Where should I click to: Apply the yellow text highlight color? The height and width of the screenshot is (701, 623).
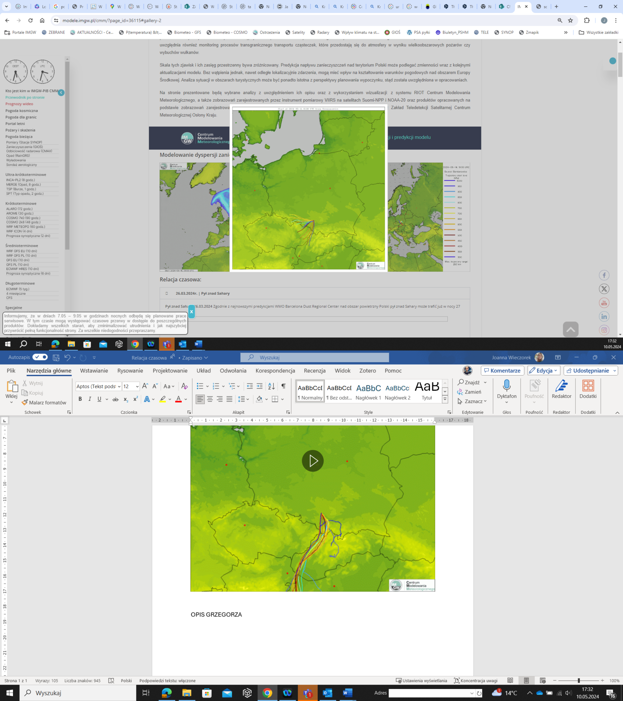click(x=163, y=399)
